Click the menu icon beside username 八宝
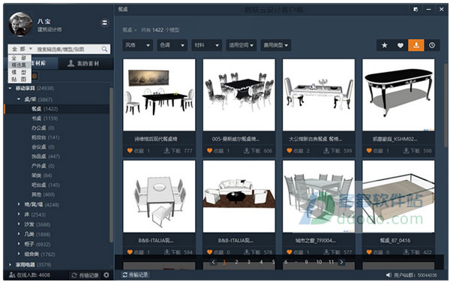The image size is (450, 282). 104,22
